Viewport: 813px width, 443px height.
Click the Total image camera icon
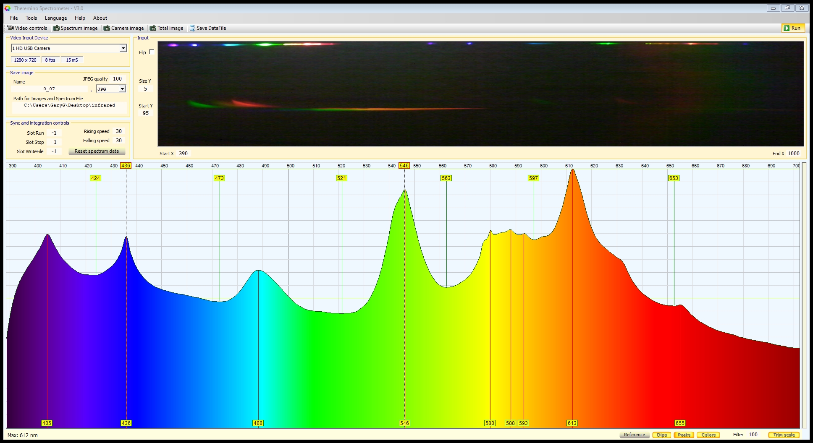(x=153, y=28)
